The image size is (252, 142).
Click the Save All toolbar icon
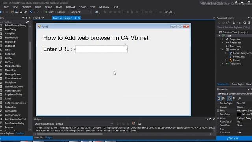point(25,12)
